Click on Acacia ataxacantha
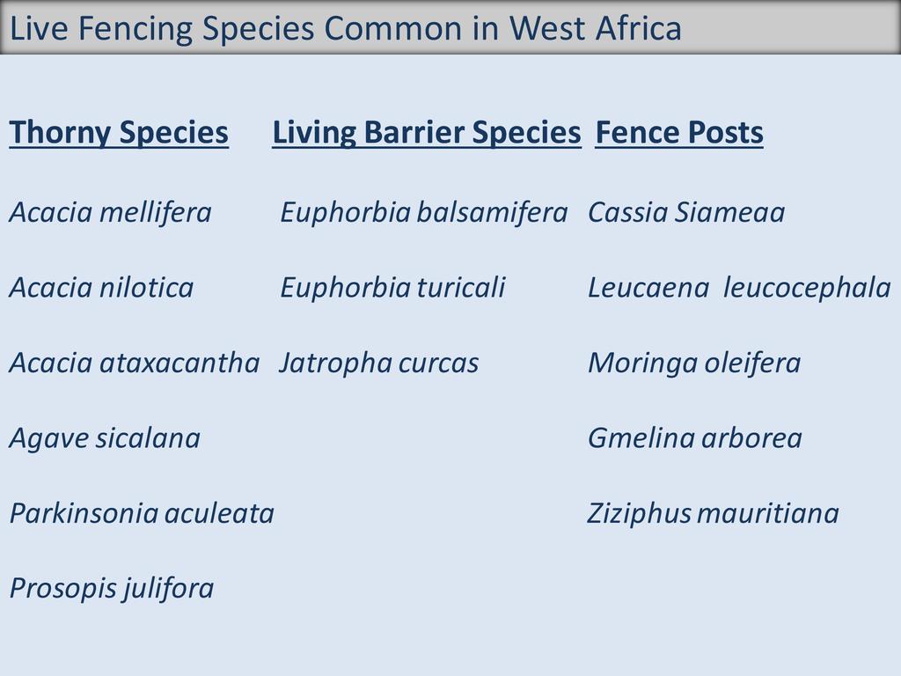This screenshot has height=676, width=901. (135, 363)
